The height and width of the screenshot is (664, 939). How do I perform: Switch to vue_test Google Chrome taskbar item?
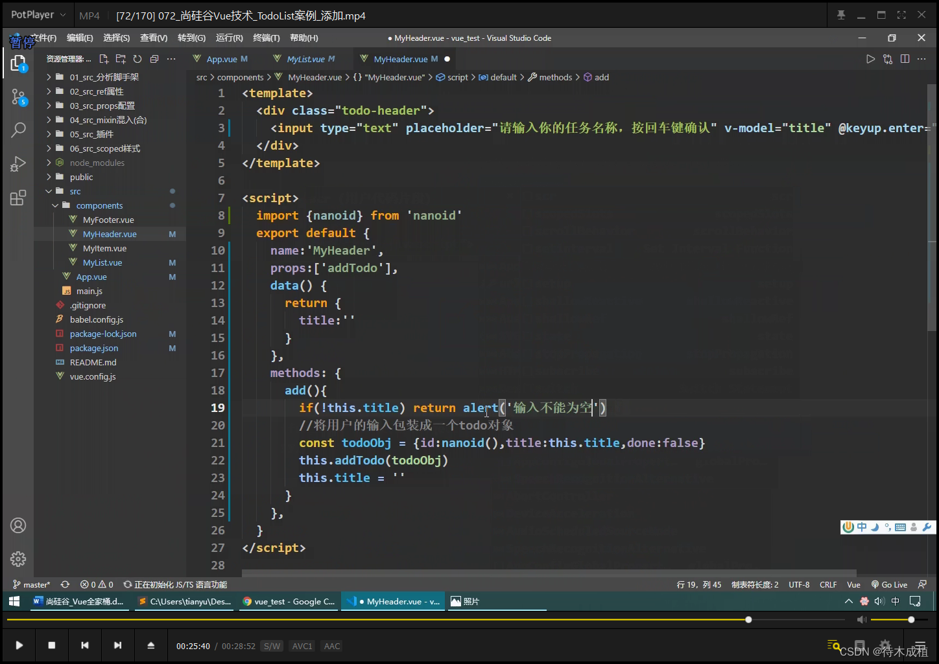tap(289, 601)
